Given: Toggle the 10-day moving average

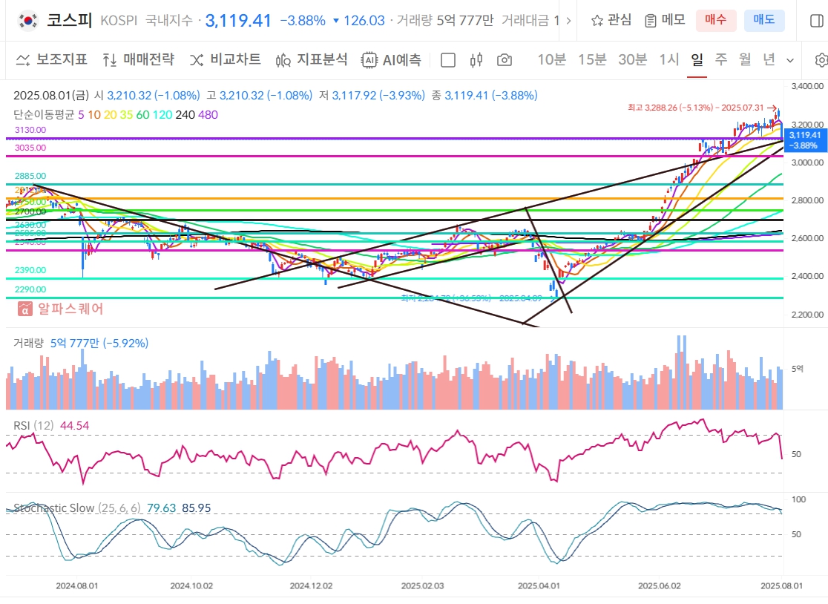Looking at the screenshot, I should coord(94,114).
